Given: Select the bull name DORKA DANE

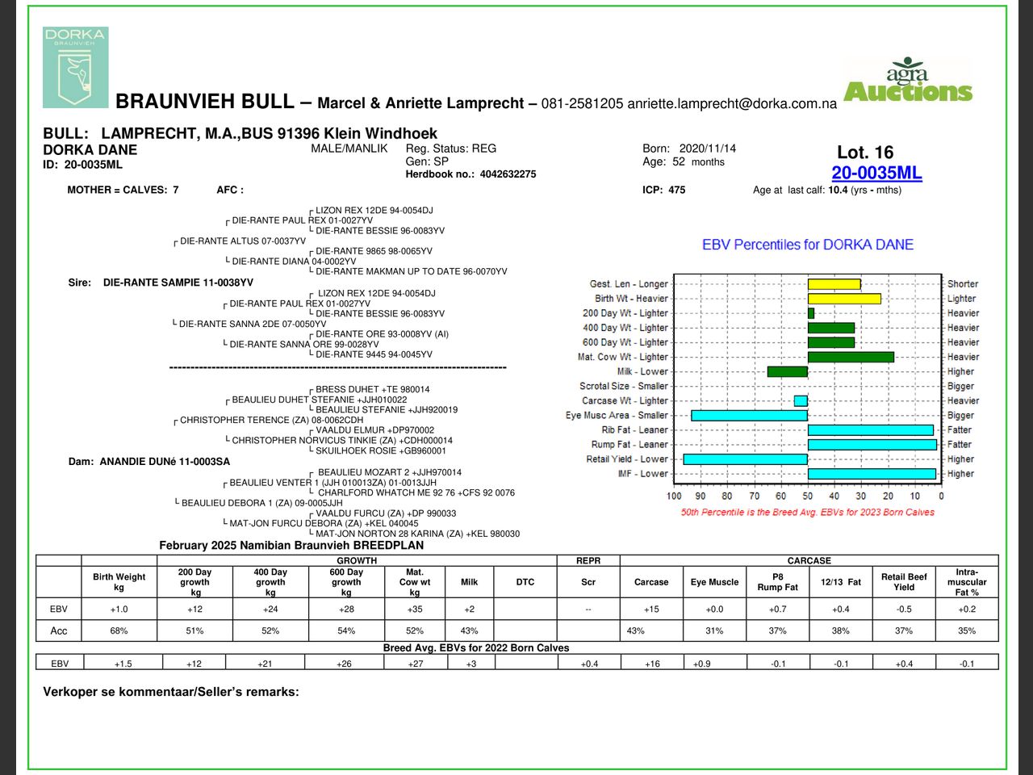Looking at the screenshot, I should pos(90,150).
